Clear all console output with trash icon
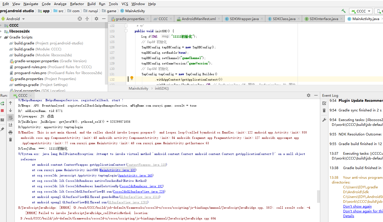The image size is (383, 222). pyautogui.click(x=10, y=140)
